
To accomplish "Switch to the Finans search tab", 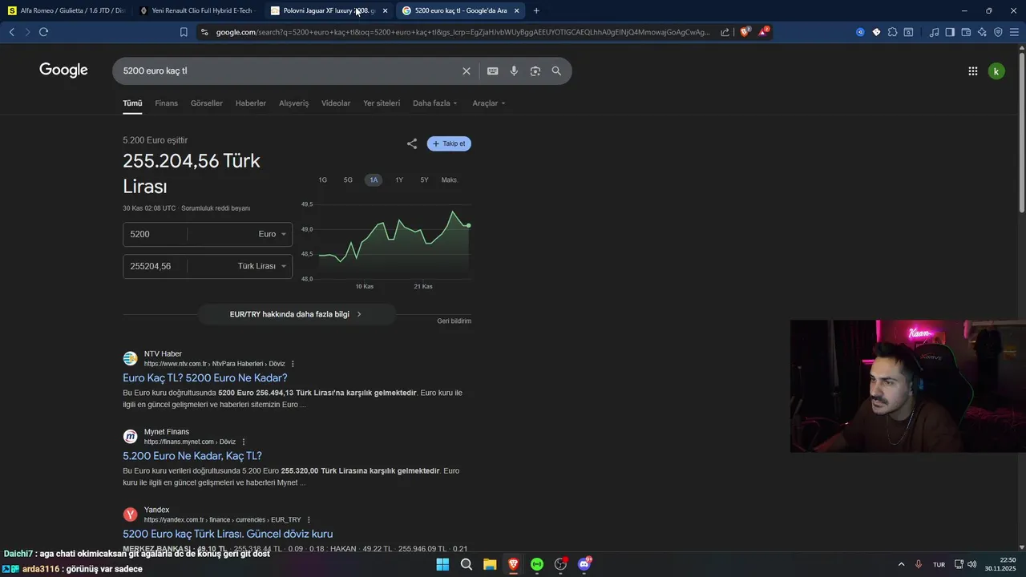I will 166,103.
